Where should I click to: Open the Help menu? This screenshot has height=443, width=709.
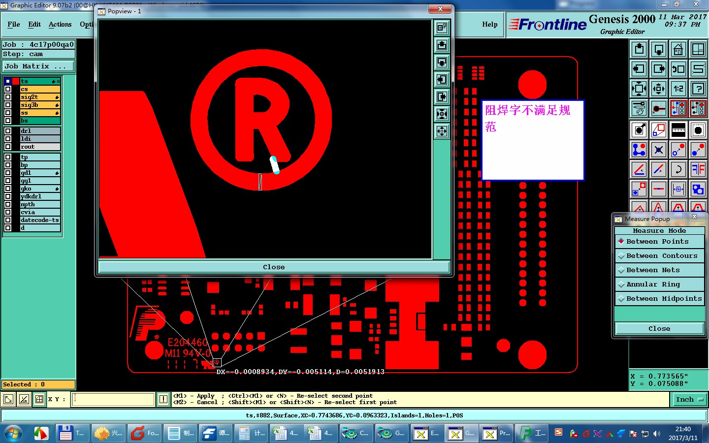[x=490, y=25]
